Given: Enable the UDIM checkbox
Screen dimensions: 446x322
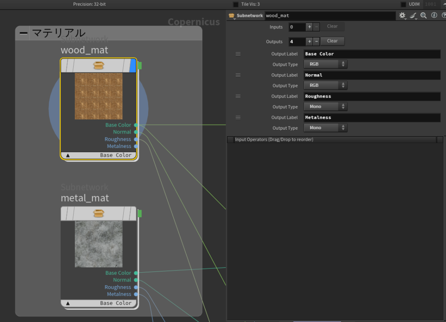Looking at the screenshot, I should (x=403, y=4).
